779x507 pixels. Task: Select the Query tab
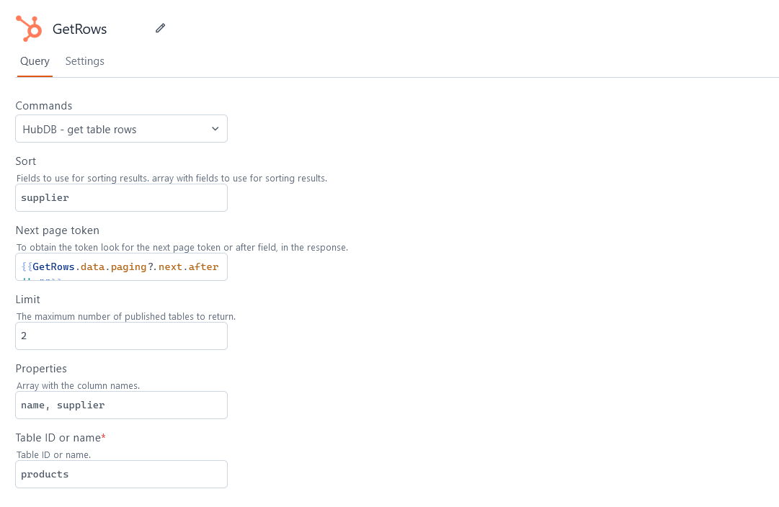point(34,61)
